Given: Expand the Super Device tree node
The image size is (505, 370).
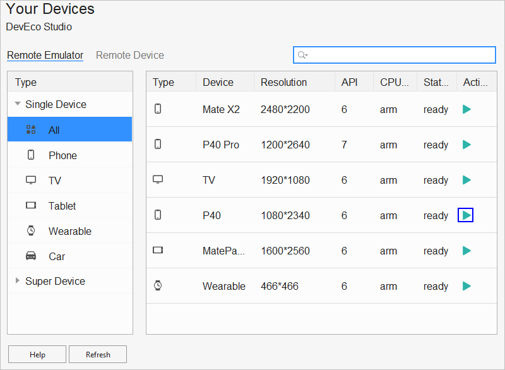Looking at the screenshot, I should click(18, 281).
